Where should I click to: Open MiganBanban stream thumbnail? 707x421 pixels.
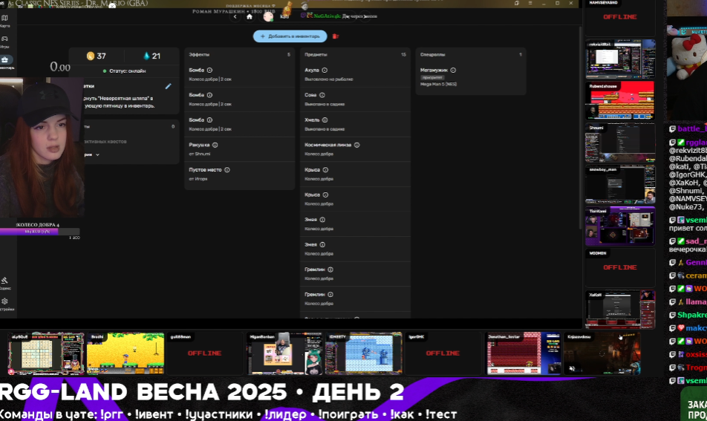(x=284, y=353)
